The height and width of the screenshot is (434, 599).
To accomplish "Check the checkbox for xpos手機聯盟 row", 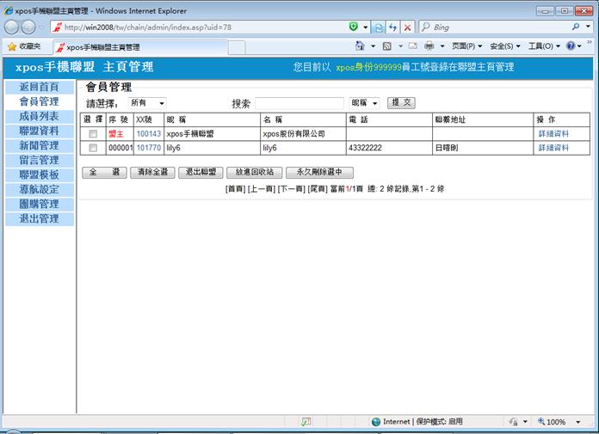I will click(x=93, y=134).
